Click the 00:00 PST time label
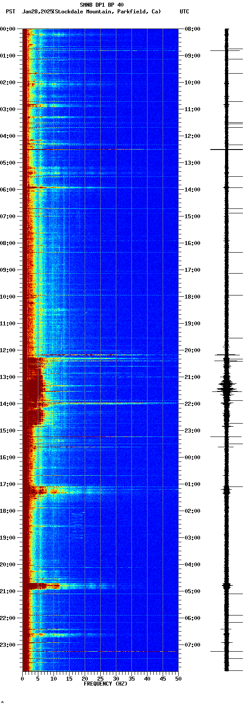Screen dimensions: 246x707 8,29
